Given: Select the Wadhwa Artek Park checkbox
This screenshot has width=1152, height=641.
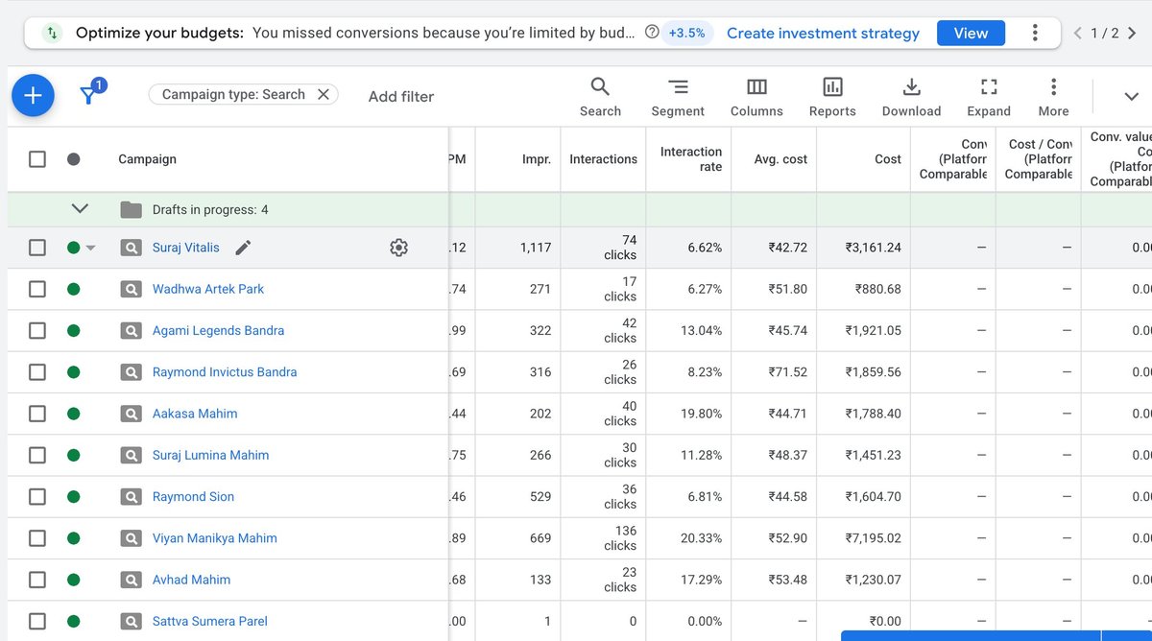Looking at the screenshot, I should coord(36,289).
